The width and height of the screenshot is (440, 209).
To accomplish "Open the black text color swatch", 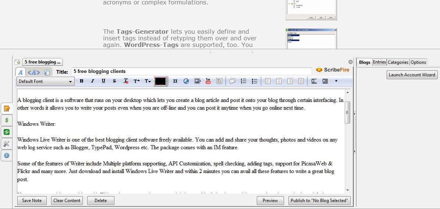I will pos(160,81).
